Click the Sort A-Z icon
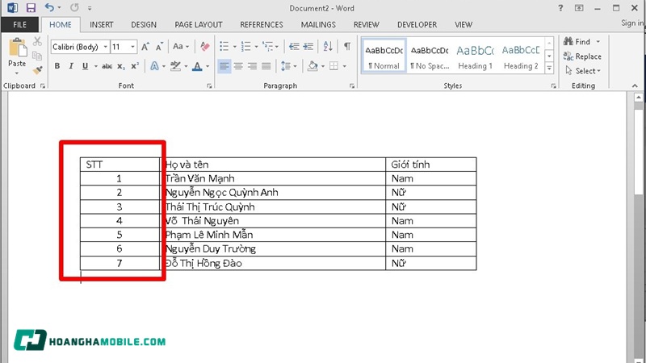 329,47
